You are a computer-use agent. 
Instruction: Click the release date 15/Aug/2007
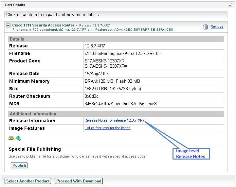97,74
